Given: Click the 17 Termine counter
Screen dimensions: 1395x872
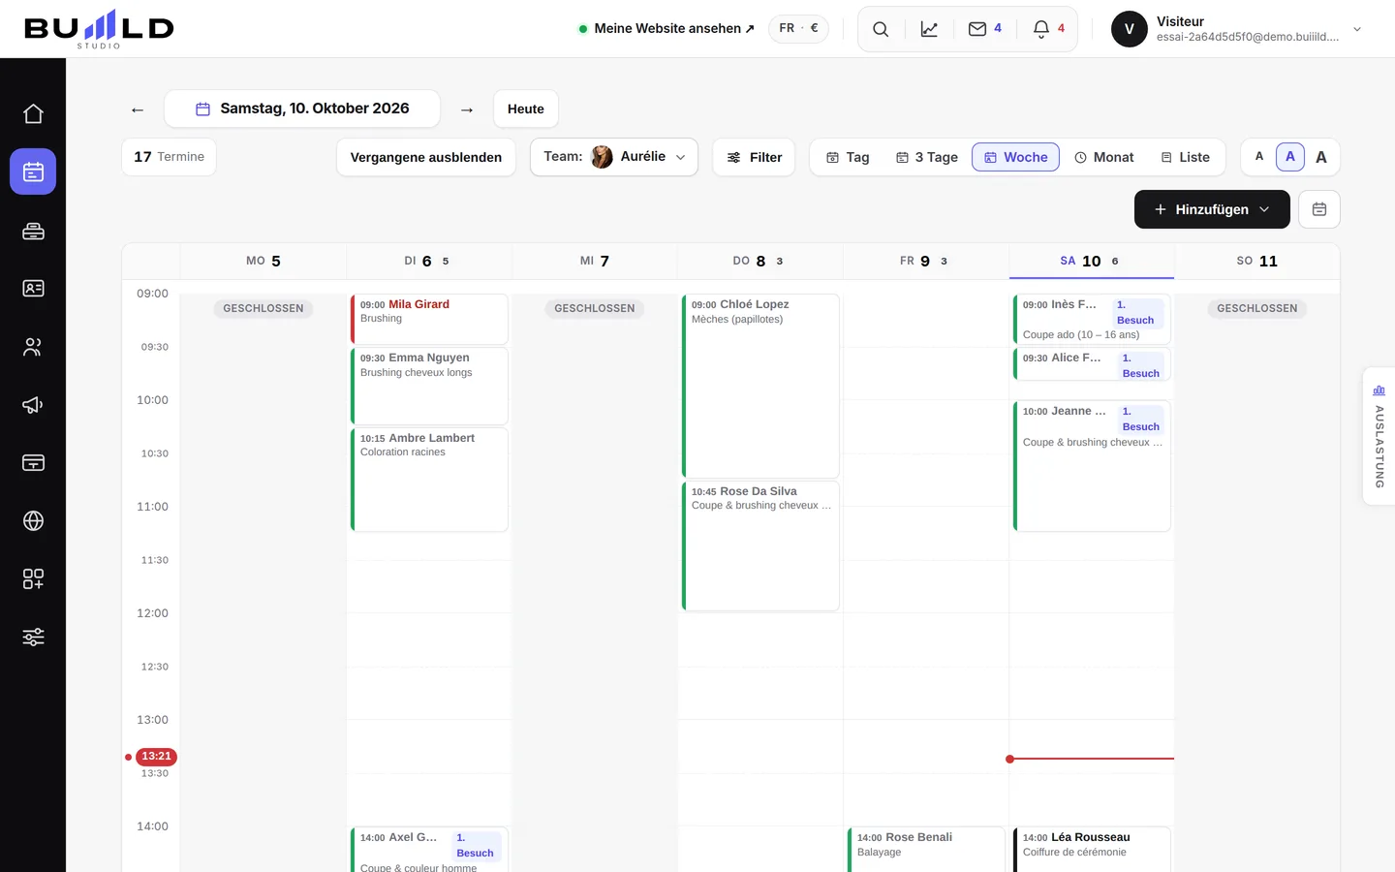Looking at the screenshot, I should click(x=170, y=157).
